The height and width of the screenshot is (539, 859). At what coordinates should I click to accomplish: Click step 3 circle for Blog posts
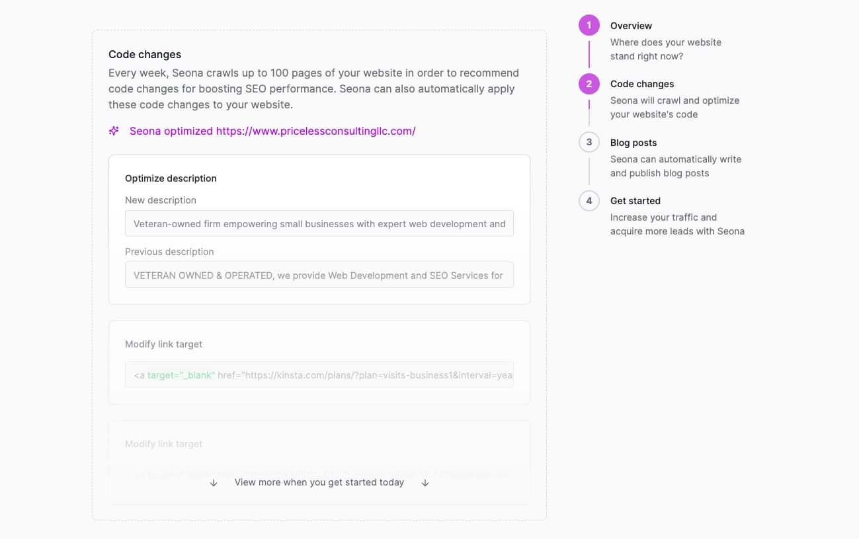(589, 142)
